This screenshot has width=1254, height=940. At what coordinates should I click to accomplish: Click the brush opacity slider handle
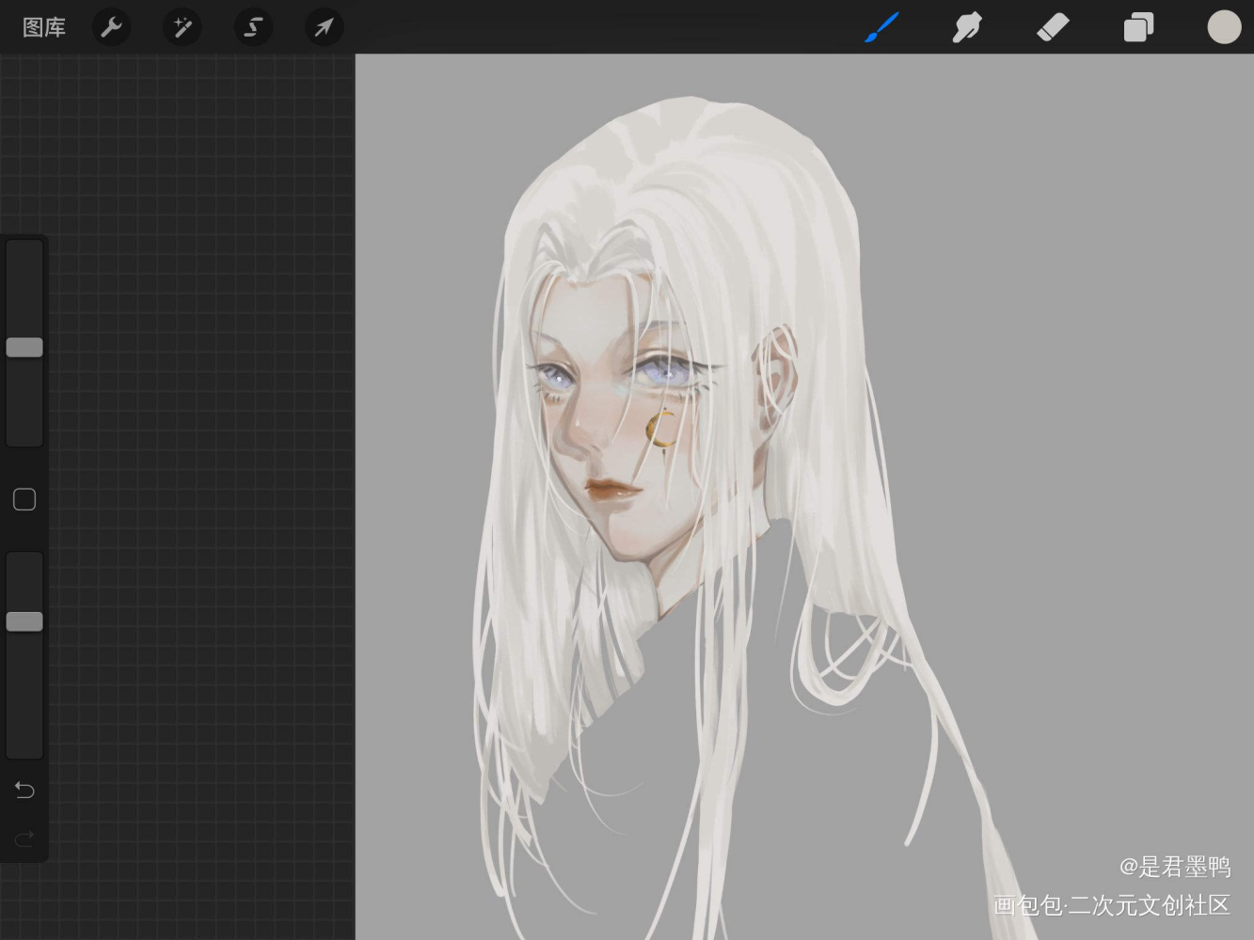[x=24, y=621]
